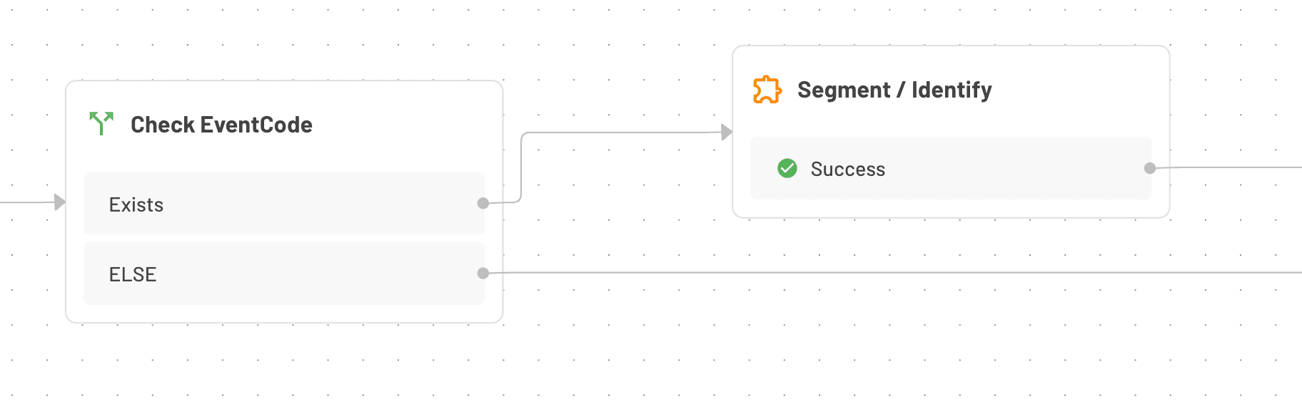Expand the Exists branch row

[x=283, y=203]
